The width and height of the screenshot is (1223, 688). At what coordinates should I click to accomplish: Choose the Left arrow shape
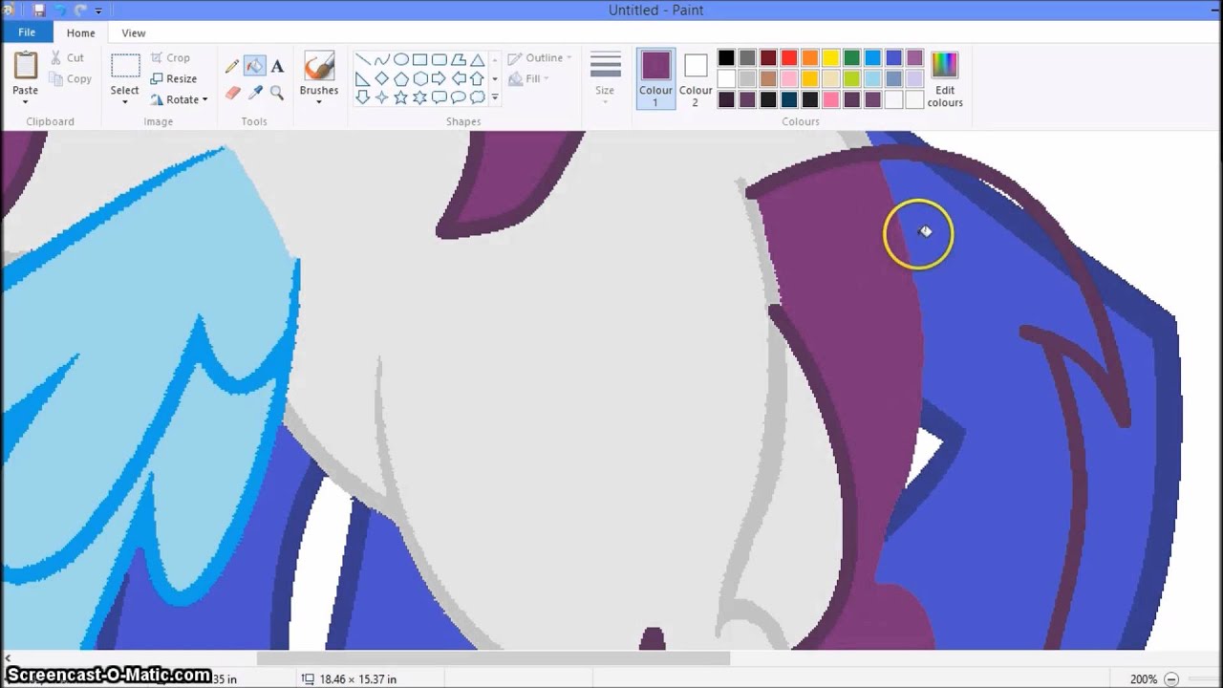tap(459, 78)
